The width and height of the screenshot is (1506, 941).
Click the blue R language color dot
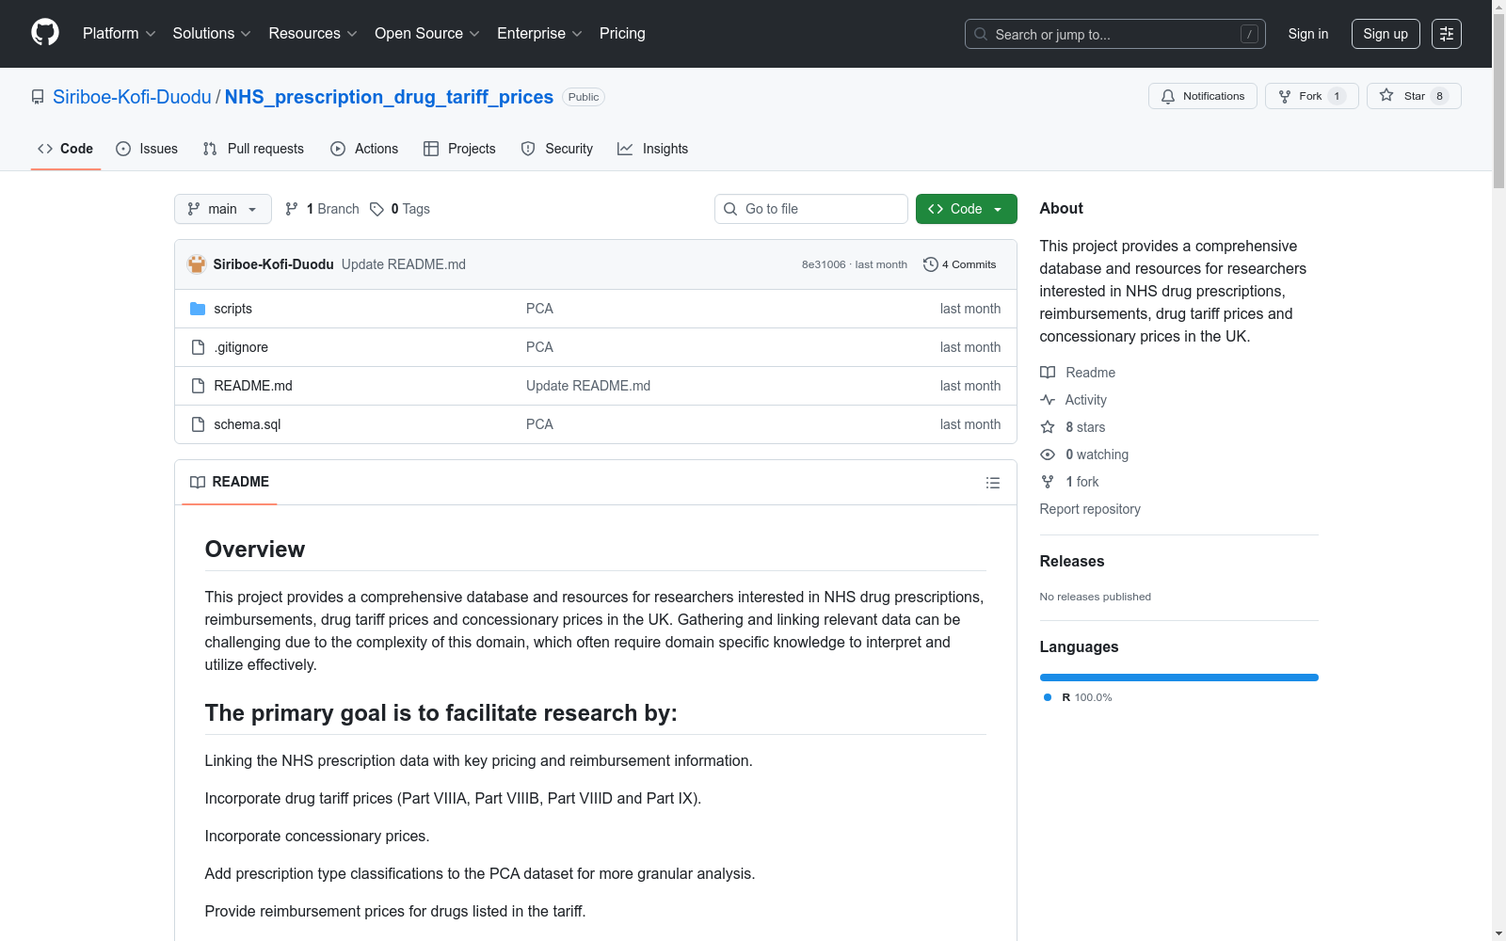click(1048, 697)
